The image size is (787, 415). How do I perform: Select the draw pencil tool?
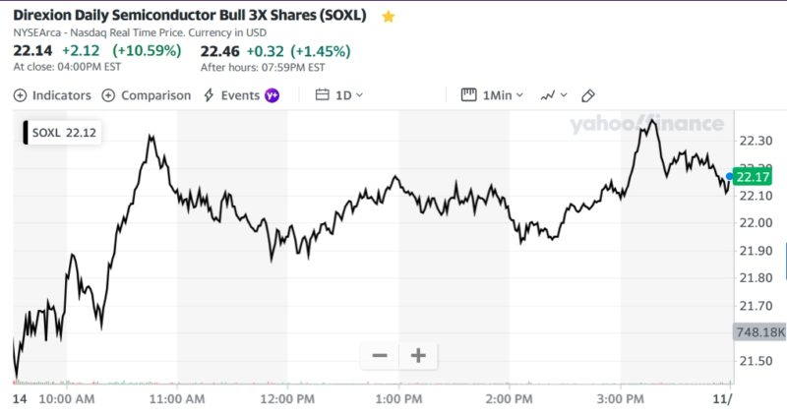[x=588, y=95]
